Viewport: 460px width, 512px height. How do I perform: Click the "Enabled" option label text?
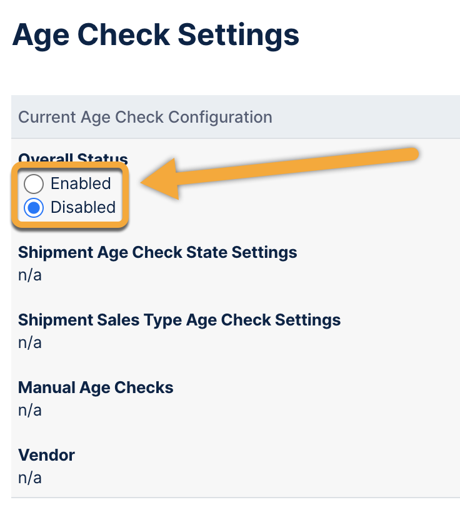pyautogui.click(x=81, y=183)
